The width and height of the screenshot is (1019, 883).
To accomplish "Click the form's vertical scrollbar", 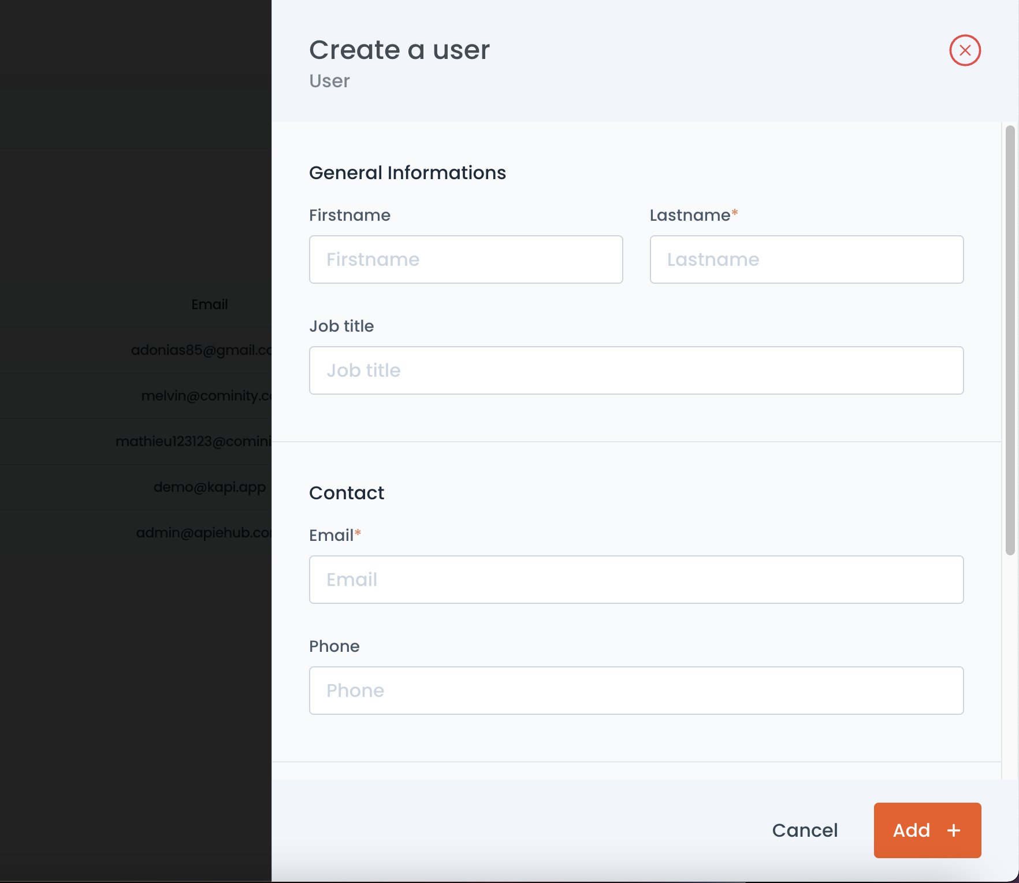I will click(1010, 340).
